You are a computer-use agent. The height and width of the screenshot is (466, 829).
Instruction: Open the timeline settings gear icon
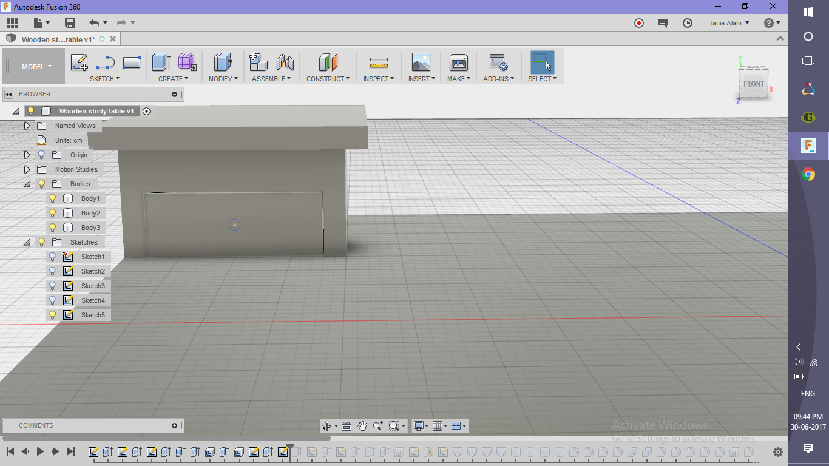coord(778,452)
